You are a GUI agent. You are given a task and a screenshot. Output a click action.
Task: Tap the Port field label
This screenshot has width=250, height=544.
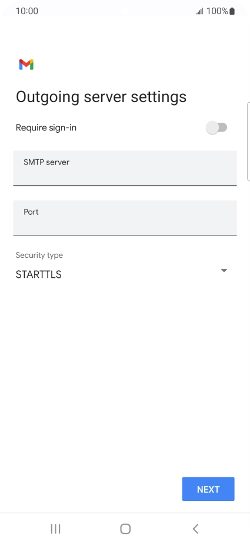tap(31, 212)
